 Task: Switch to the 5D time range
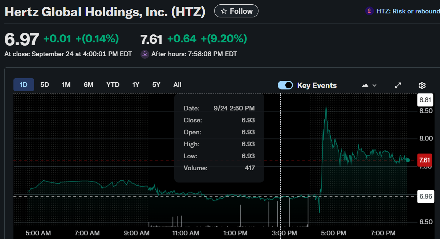(x=45, y=85)
